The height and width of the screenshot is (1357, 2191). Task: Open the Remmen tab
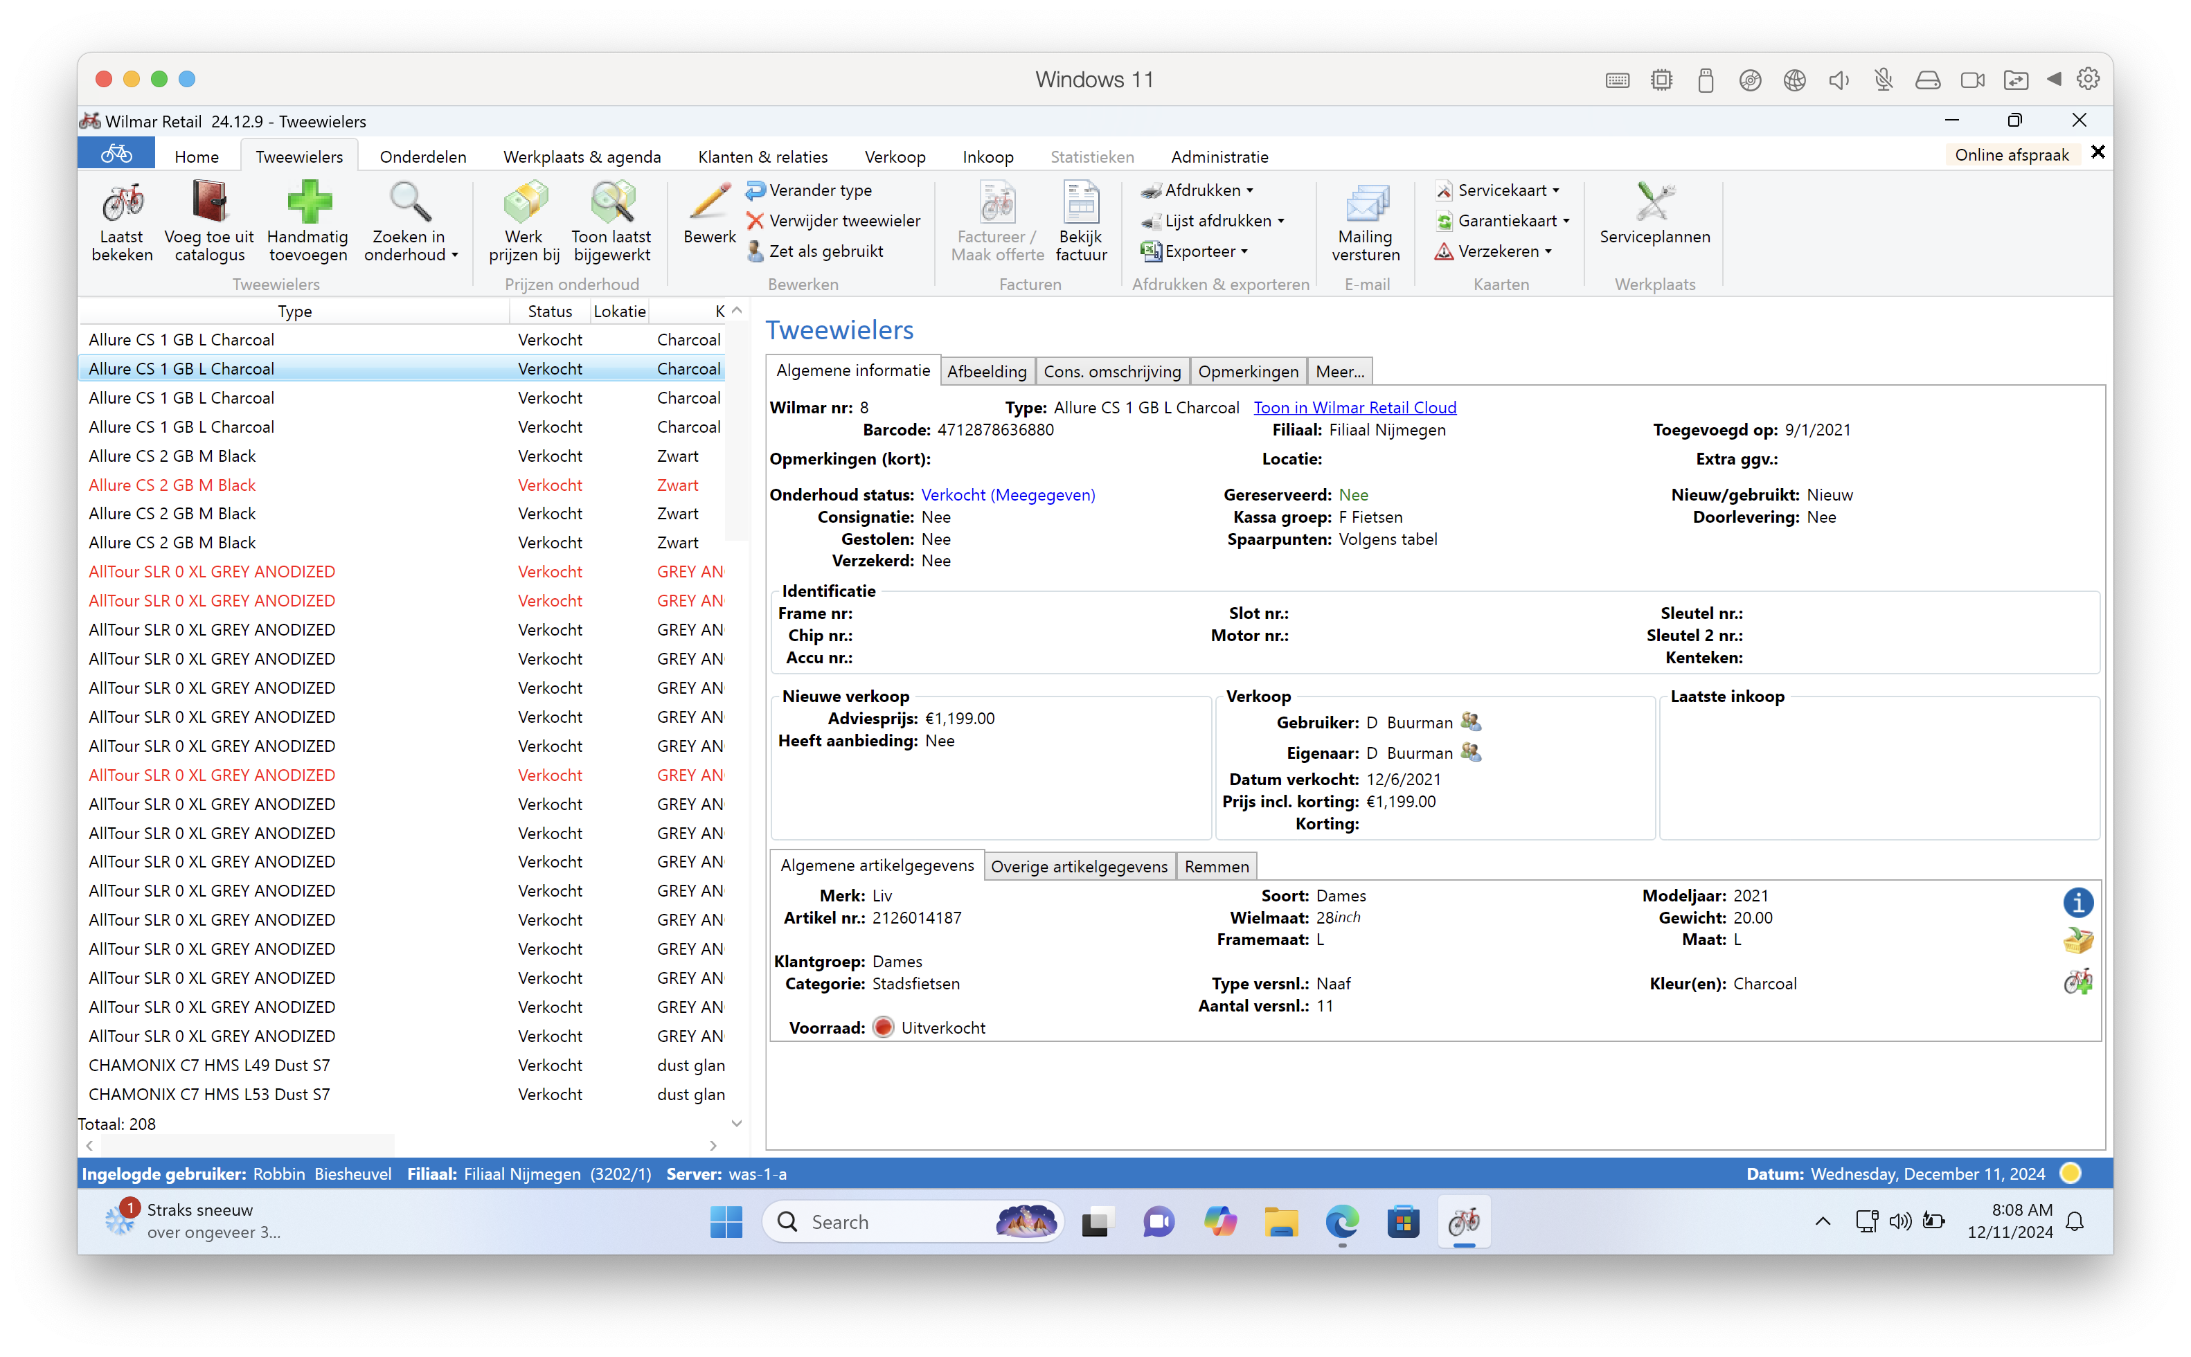click(x=1216, y=866)
